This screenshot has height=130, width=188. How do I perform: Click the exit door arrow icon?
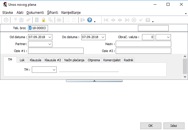82,20
